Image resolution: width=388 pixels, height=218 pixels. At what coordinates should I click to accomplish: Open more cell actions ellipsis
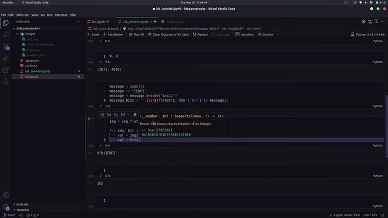click(129, 114)
